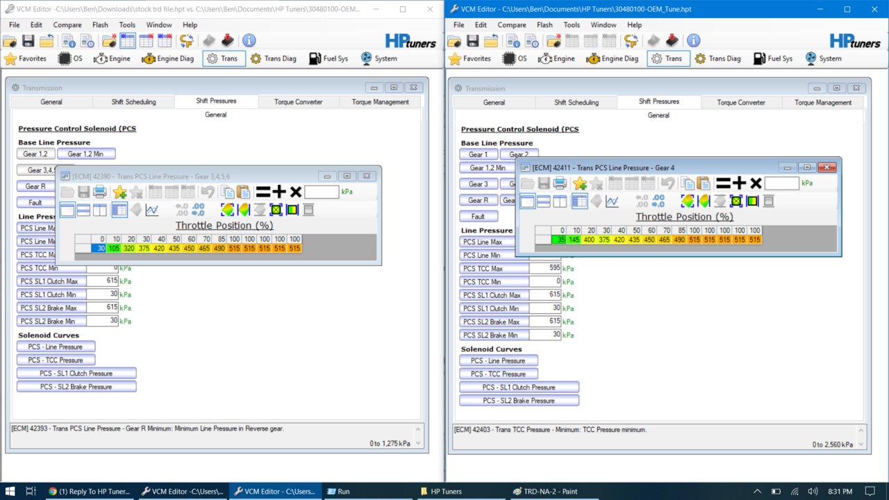Open Engine section in right VCM Editor
The height and width of the screenshot is (500, 889).
point(556,58)
